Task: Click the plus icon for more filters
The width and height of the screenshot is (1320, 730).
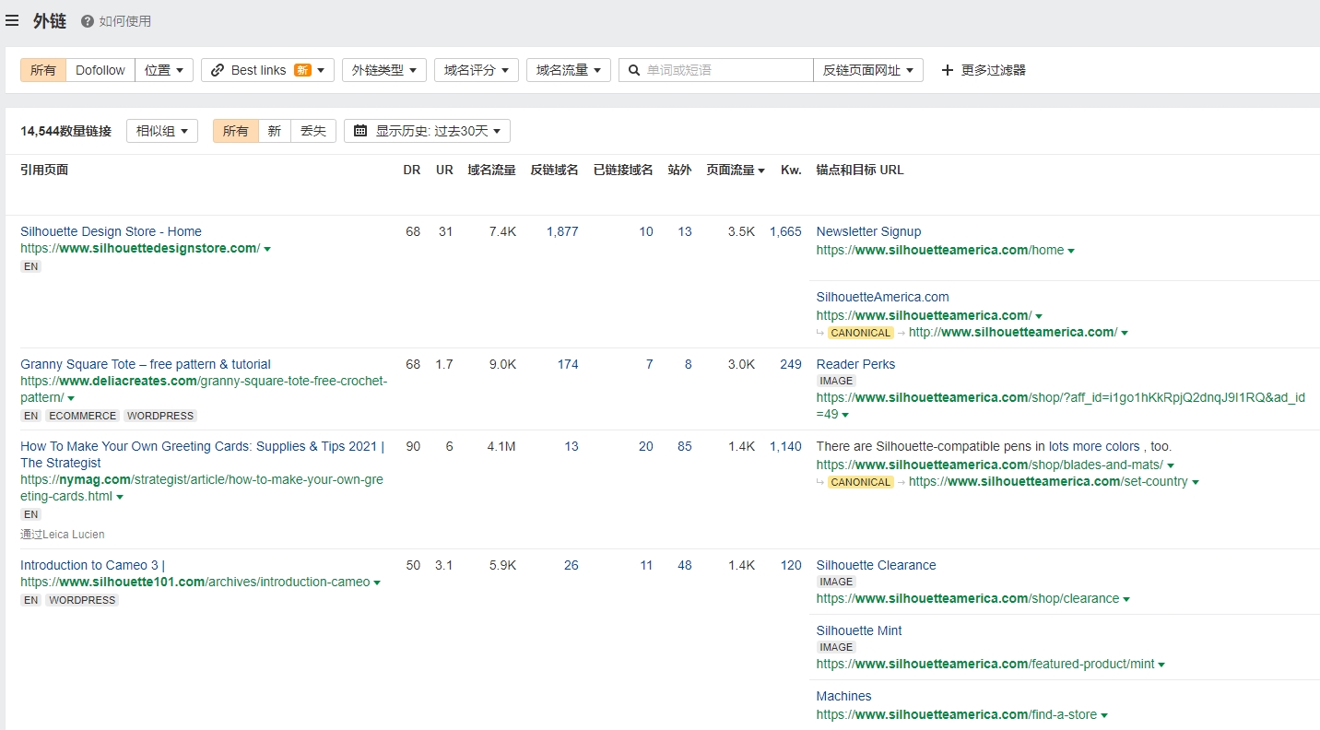Action: [x=948, y=70]
